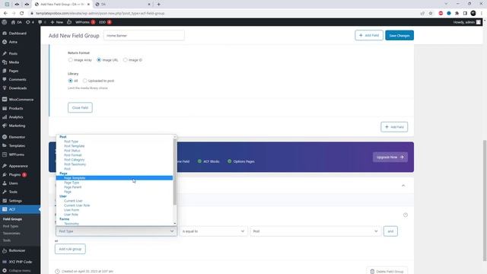This screenshot has width=487, height=274.
Task: Open Marketing in the sidebar
Action: click(x=17, y=126)
